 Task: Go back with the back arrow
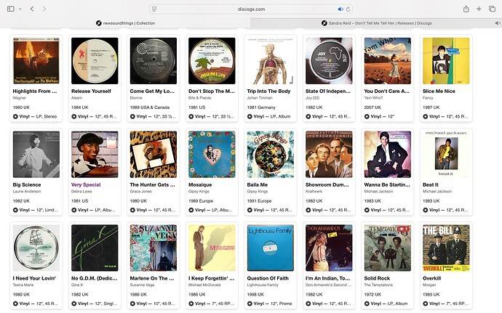32,9
